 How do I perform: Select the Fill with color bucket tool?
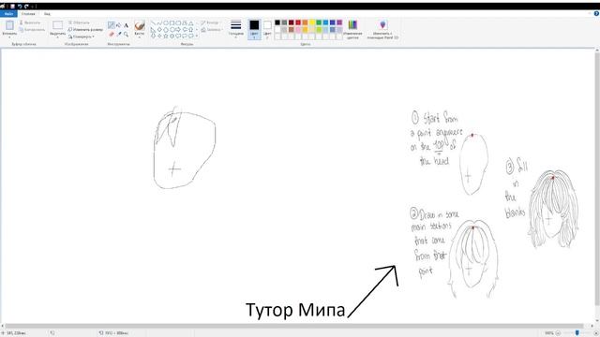tap(119, 25)
